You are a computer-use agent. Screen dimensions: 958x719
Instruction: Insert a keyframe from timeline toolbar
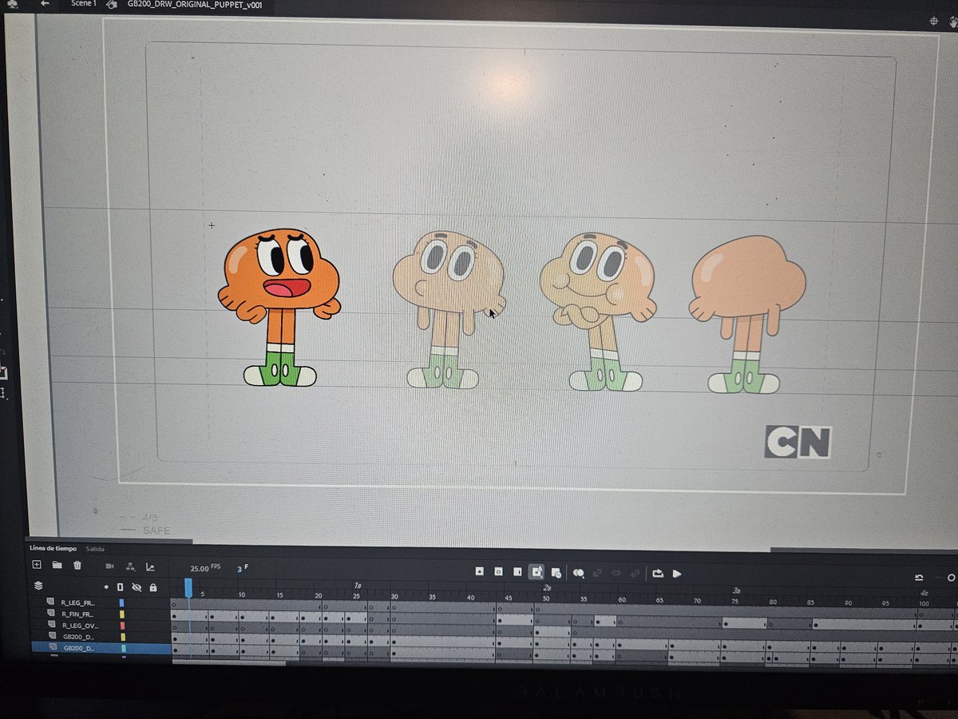(x=480, y=571)
